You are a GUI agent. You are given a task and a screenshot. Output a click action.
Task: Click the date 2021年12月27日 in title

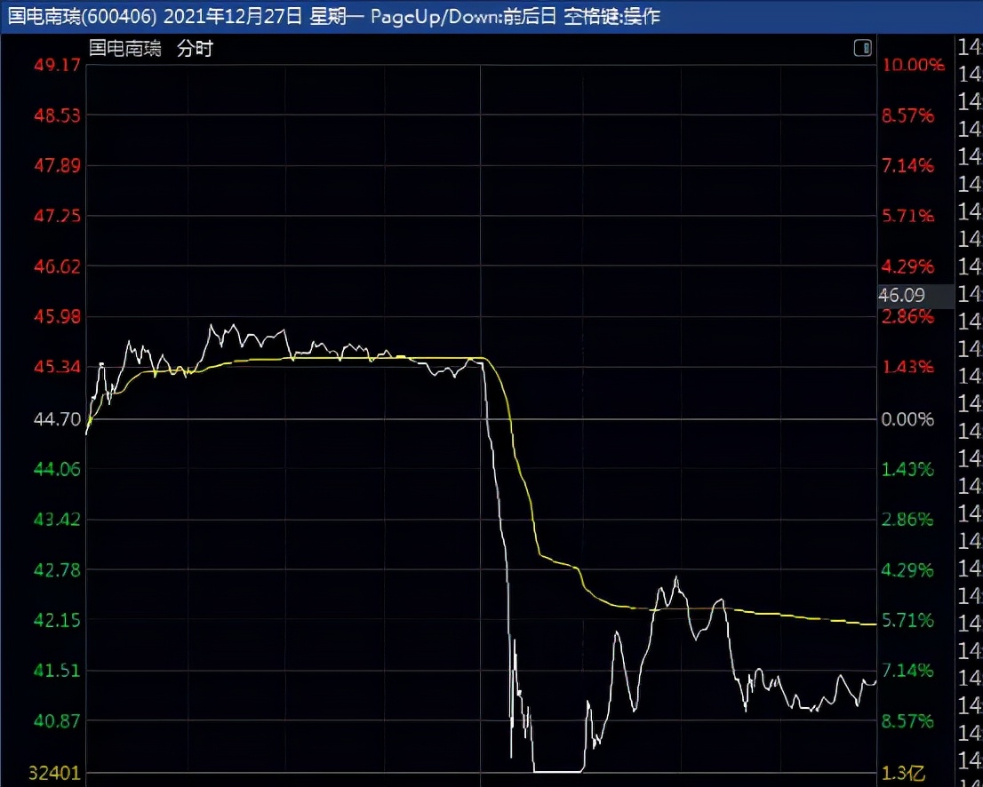[233, 16]
